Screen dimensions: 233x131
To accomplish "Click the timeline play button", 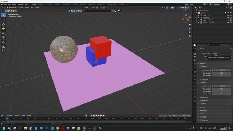I will click(x=99, y=116).
